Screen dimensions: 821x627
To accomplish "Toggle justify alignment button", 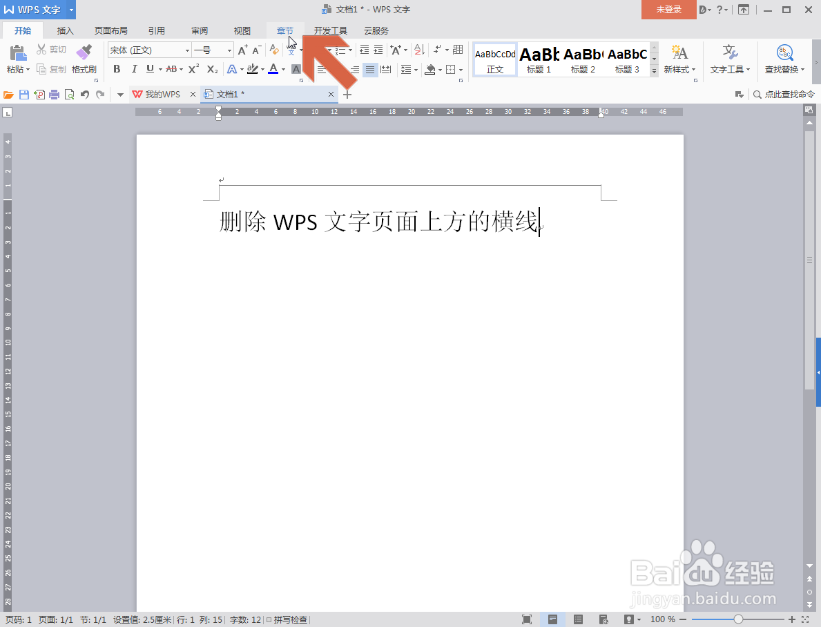I will 370,69.
